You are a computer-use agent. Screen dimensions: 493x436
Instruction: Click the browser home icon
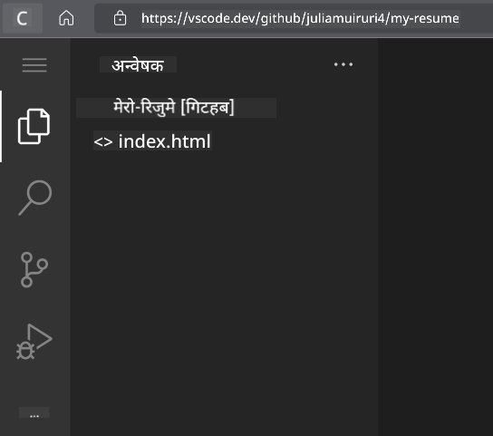[66, 18]
